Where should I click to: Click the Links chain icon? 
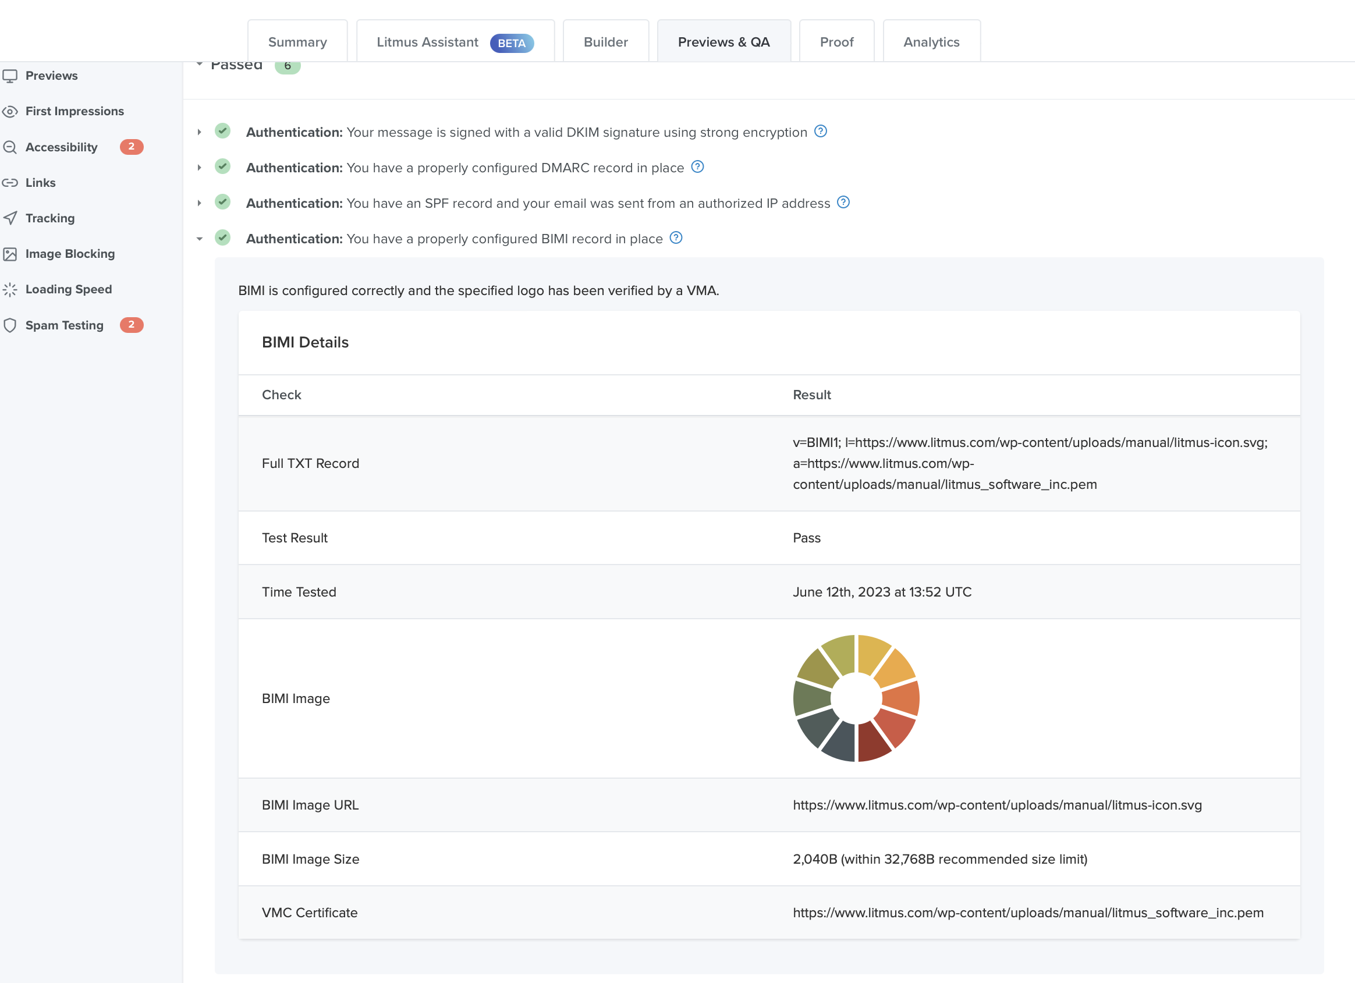pos(10,183)
